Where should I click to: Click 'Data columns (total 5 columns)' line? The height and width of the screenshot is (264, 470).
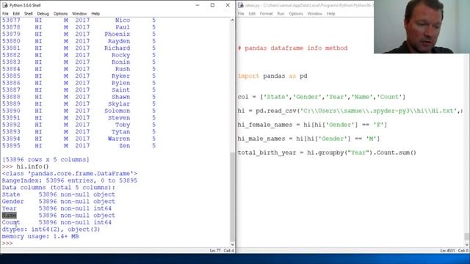[59, 188]
